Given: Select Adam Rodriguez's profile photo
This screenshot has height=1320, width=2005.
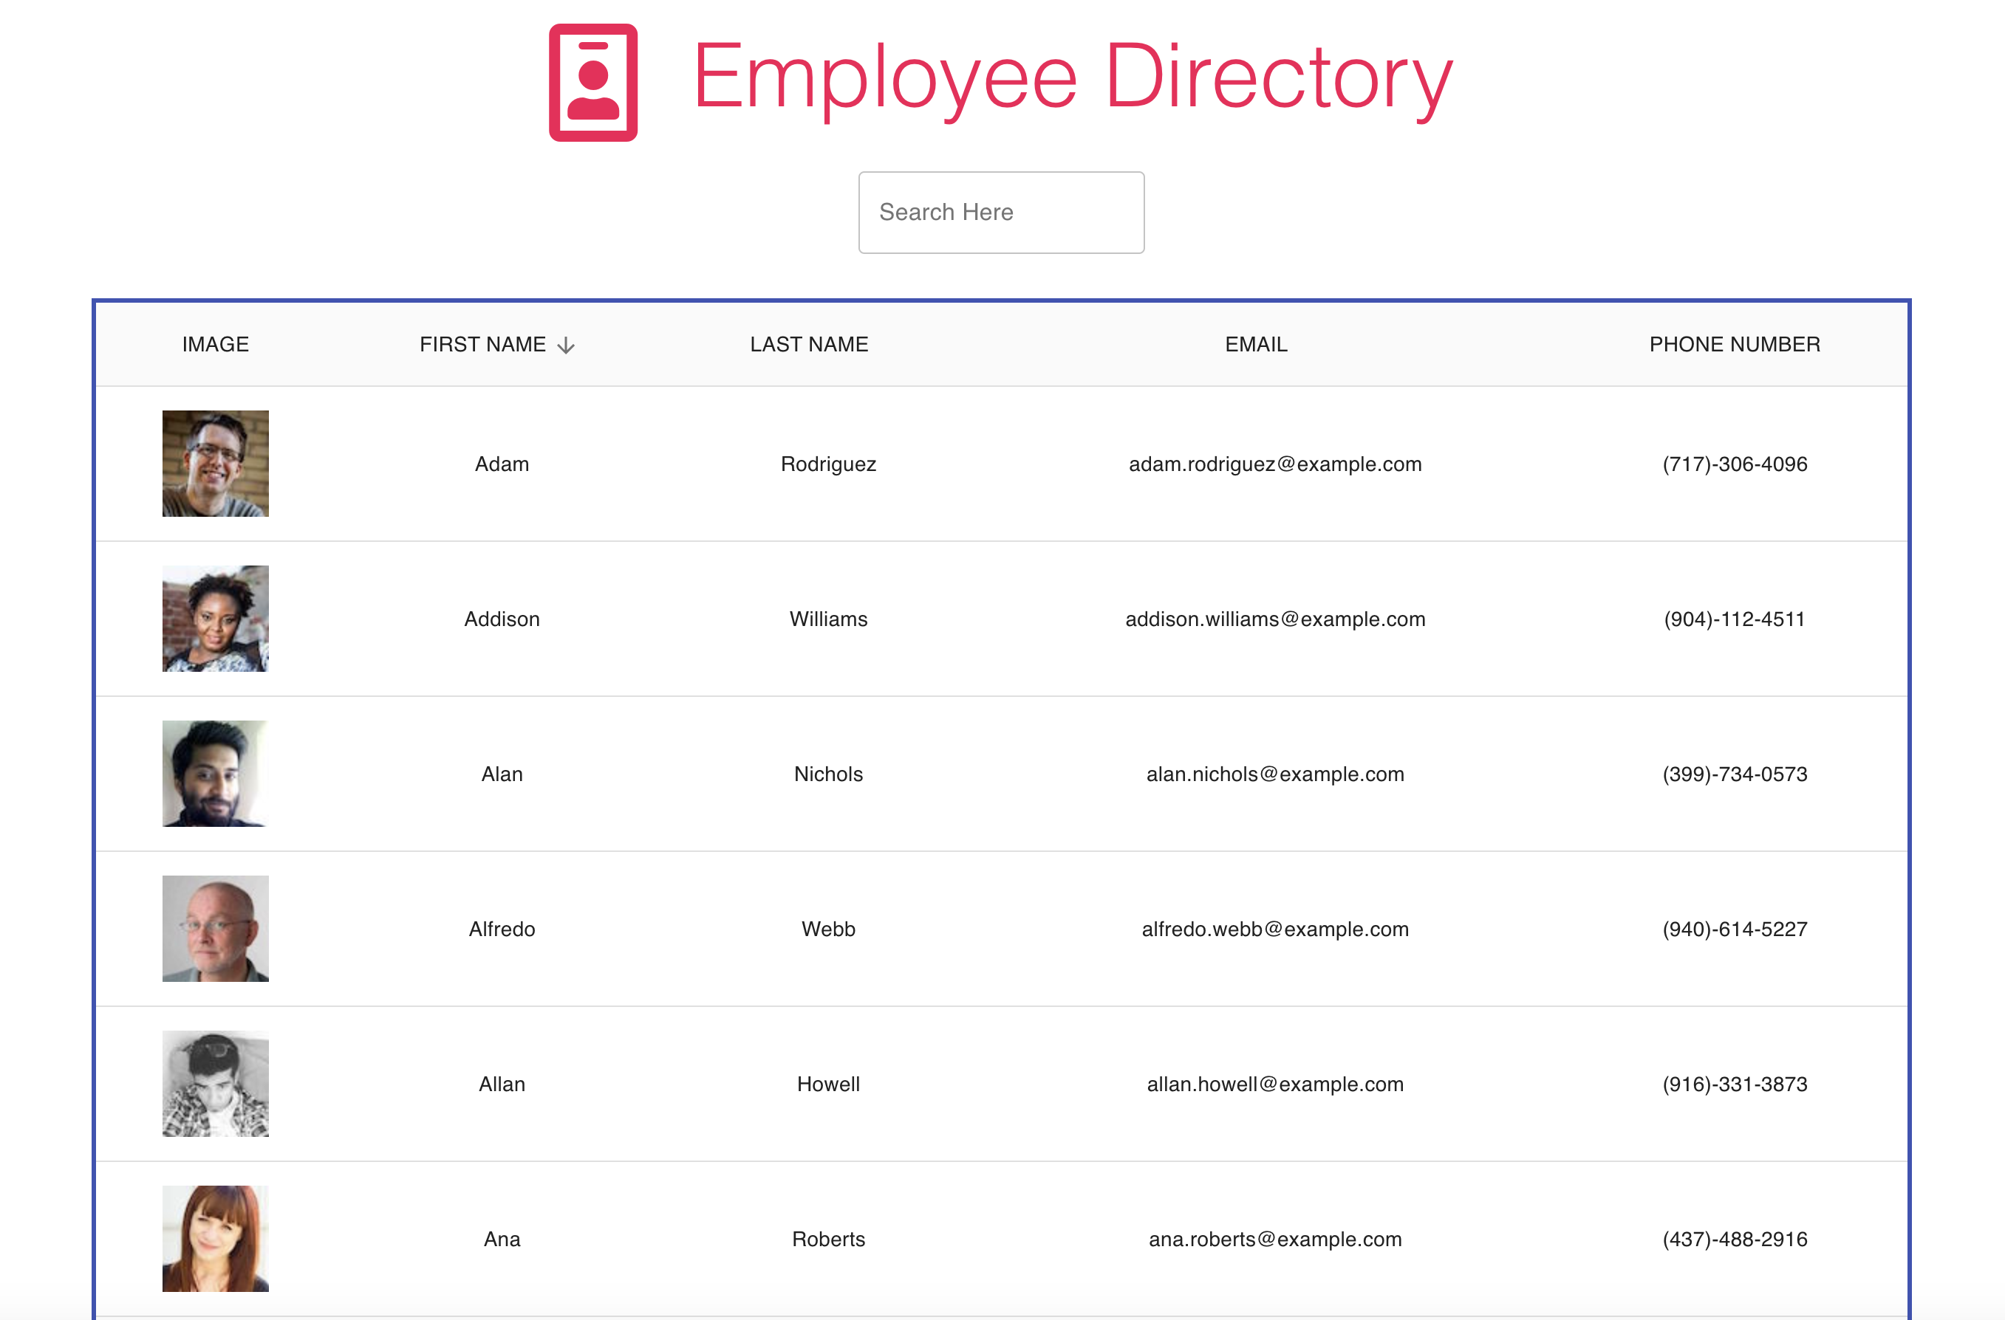Looking at the screenshot, I should 215,463.
